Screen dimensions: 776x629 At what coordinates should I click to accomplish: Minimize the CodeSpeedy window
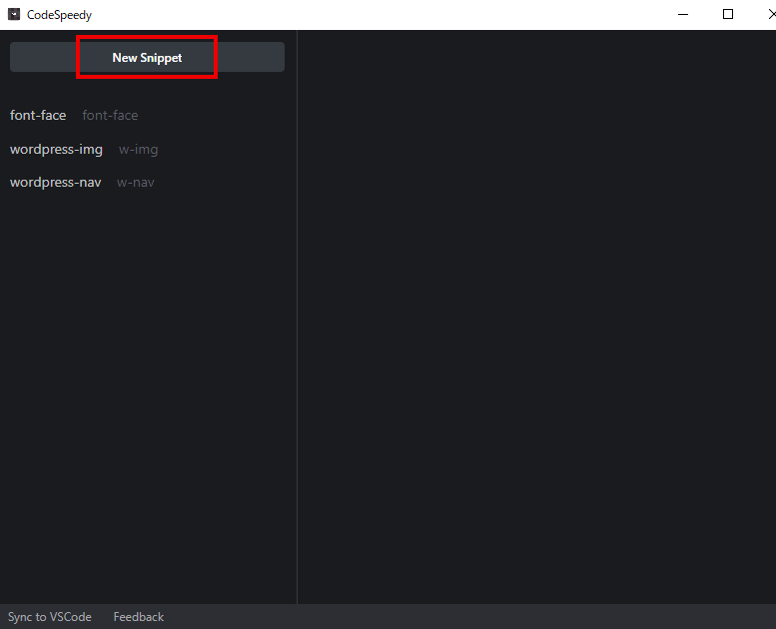click(x=684, y=14)
